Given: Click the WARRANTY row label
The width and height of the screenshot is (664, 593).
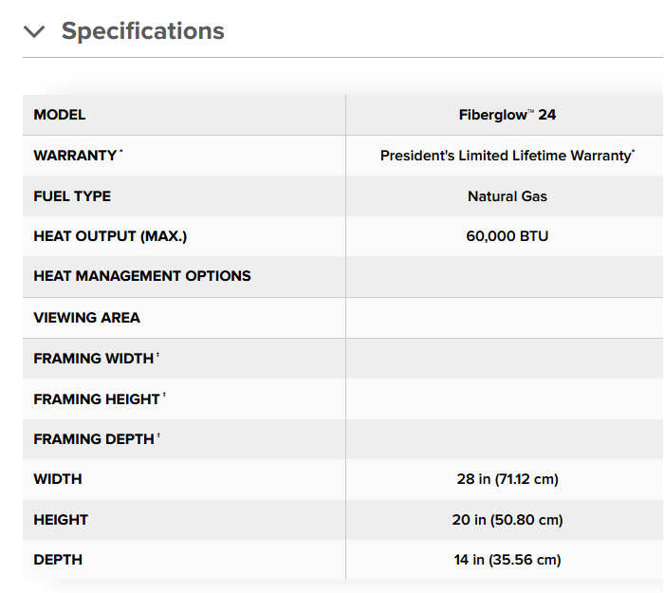Looking at the screenshot, I should point(75,156).
